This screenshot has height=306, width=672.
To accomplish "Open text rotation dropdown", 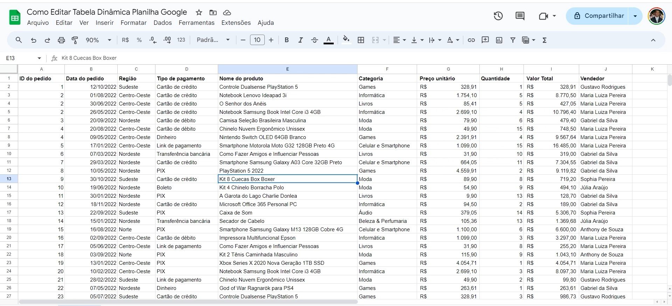I will [x=453, y=40].
